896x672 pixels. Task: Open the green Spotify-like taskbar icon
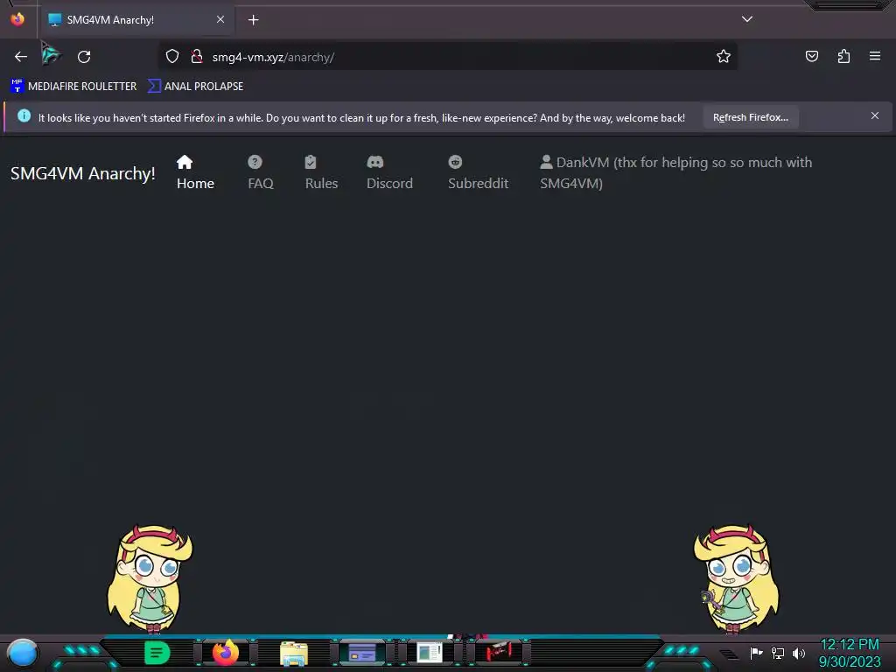157,653
